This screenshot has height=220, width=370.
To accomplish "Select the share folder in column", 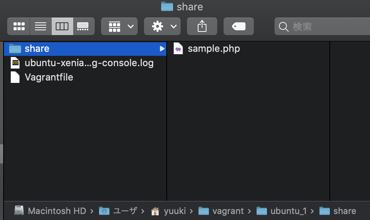I will [x=37, y=49].
